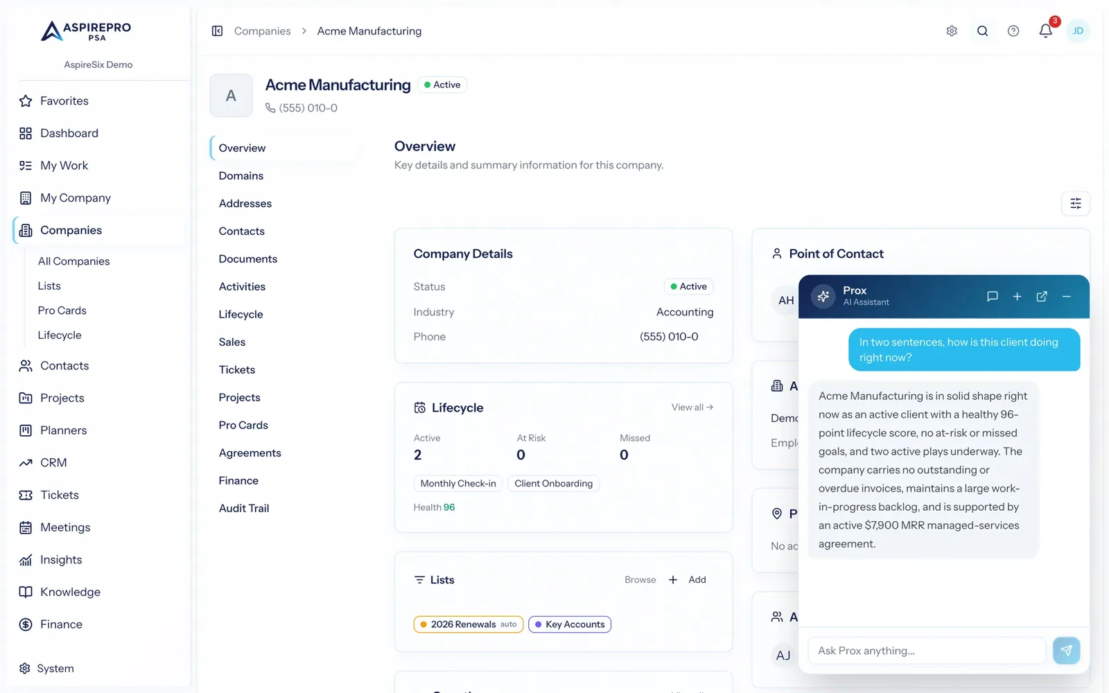Open JD user avatar menu
1109x693 pixels.
(1078, 31)
